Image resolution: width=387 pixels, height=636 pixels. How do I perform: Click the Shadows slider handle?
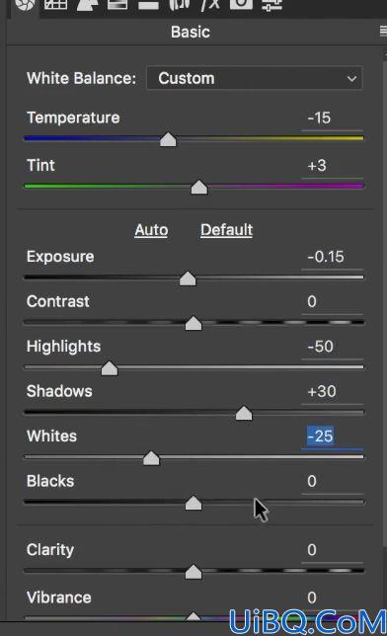244,414
